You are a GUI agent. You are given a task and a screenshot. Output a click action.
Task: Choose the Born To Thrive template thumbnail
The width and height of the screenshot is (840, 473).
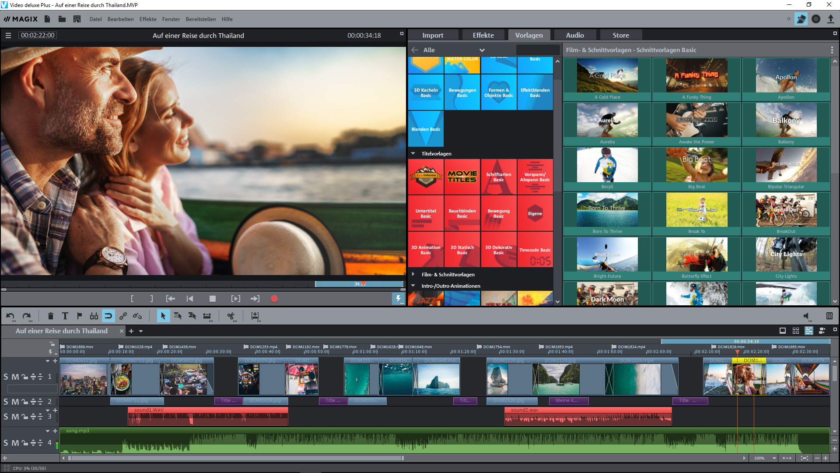coord(607,210)
